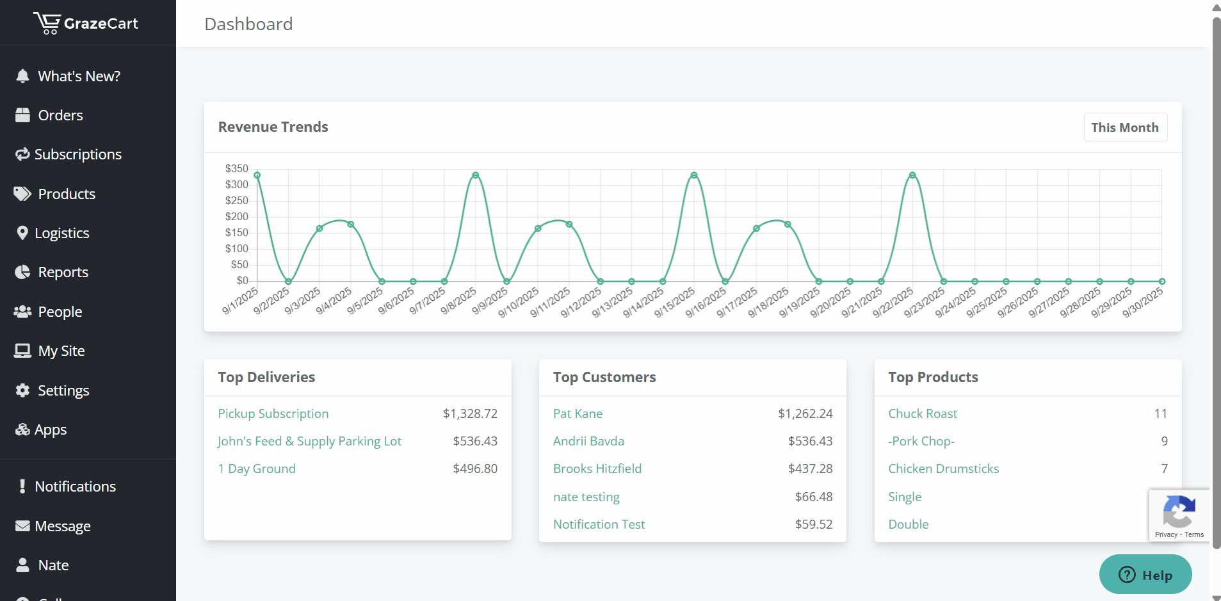The width and height of the screenshot is (1221, 601).
Task: Click the 9/8/2025 revenue peak data point
Action: pos(475,175)
